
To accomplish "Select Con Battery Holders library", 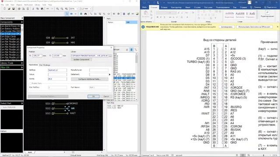I will 10,29.
